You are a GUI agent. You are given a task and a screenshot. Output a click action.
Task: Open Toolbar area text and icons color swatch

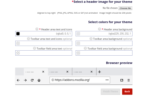[18, 43]
